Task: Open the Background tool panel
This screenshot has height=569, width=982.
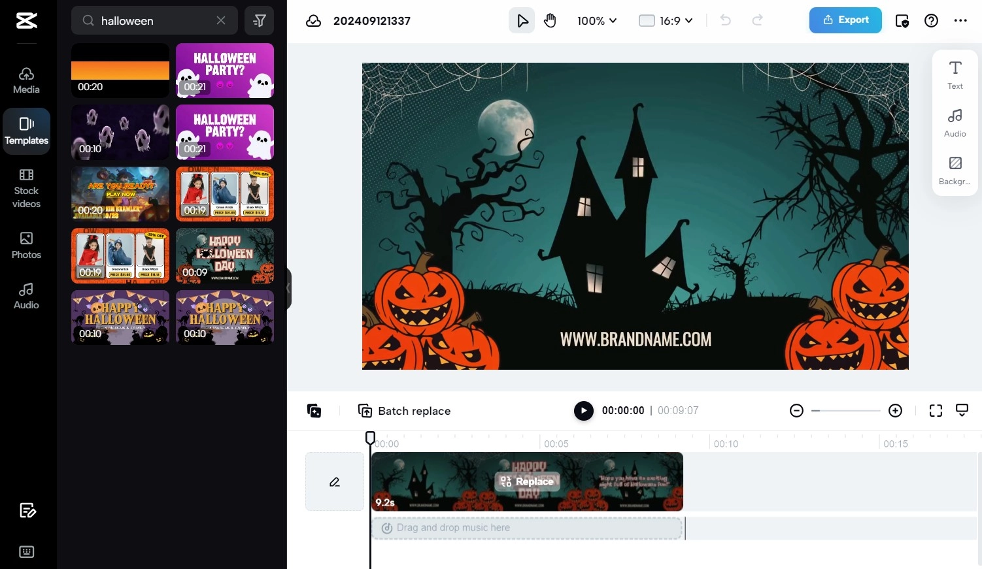Action: click(x=955, y=171)
